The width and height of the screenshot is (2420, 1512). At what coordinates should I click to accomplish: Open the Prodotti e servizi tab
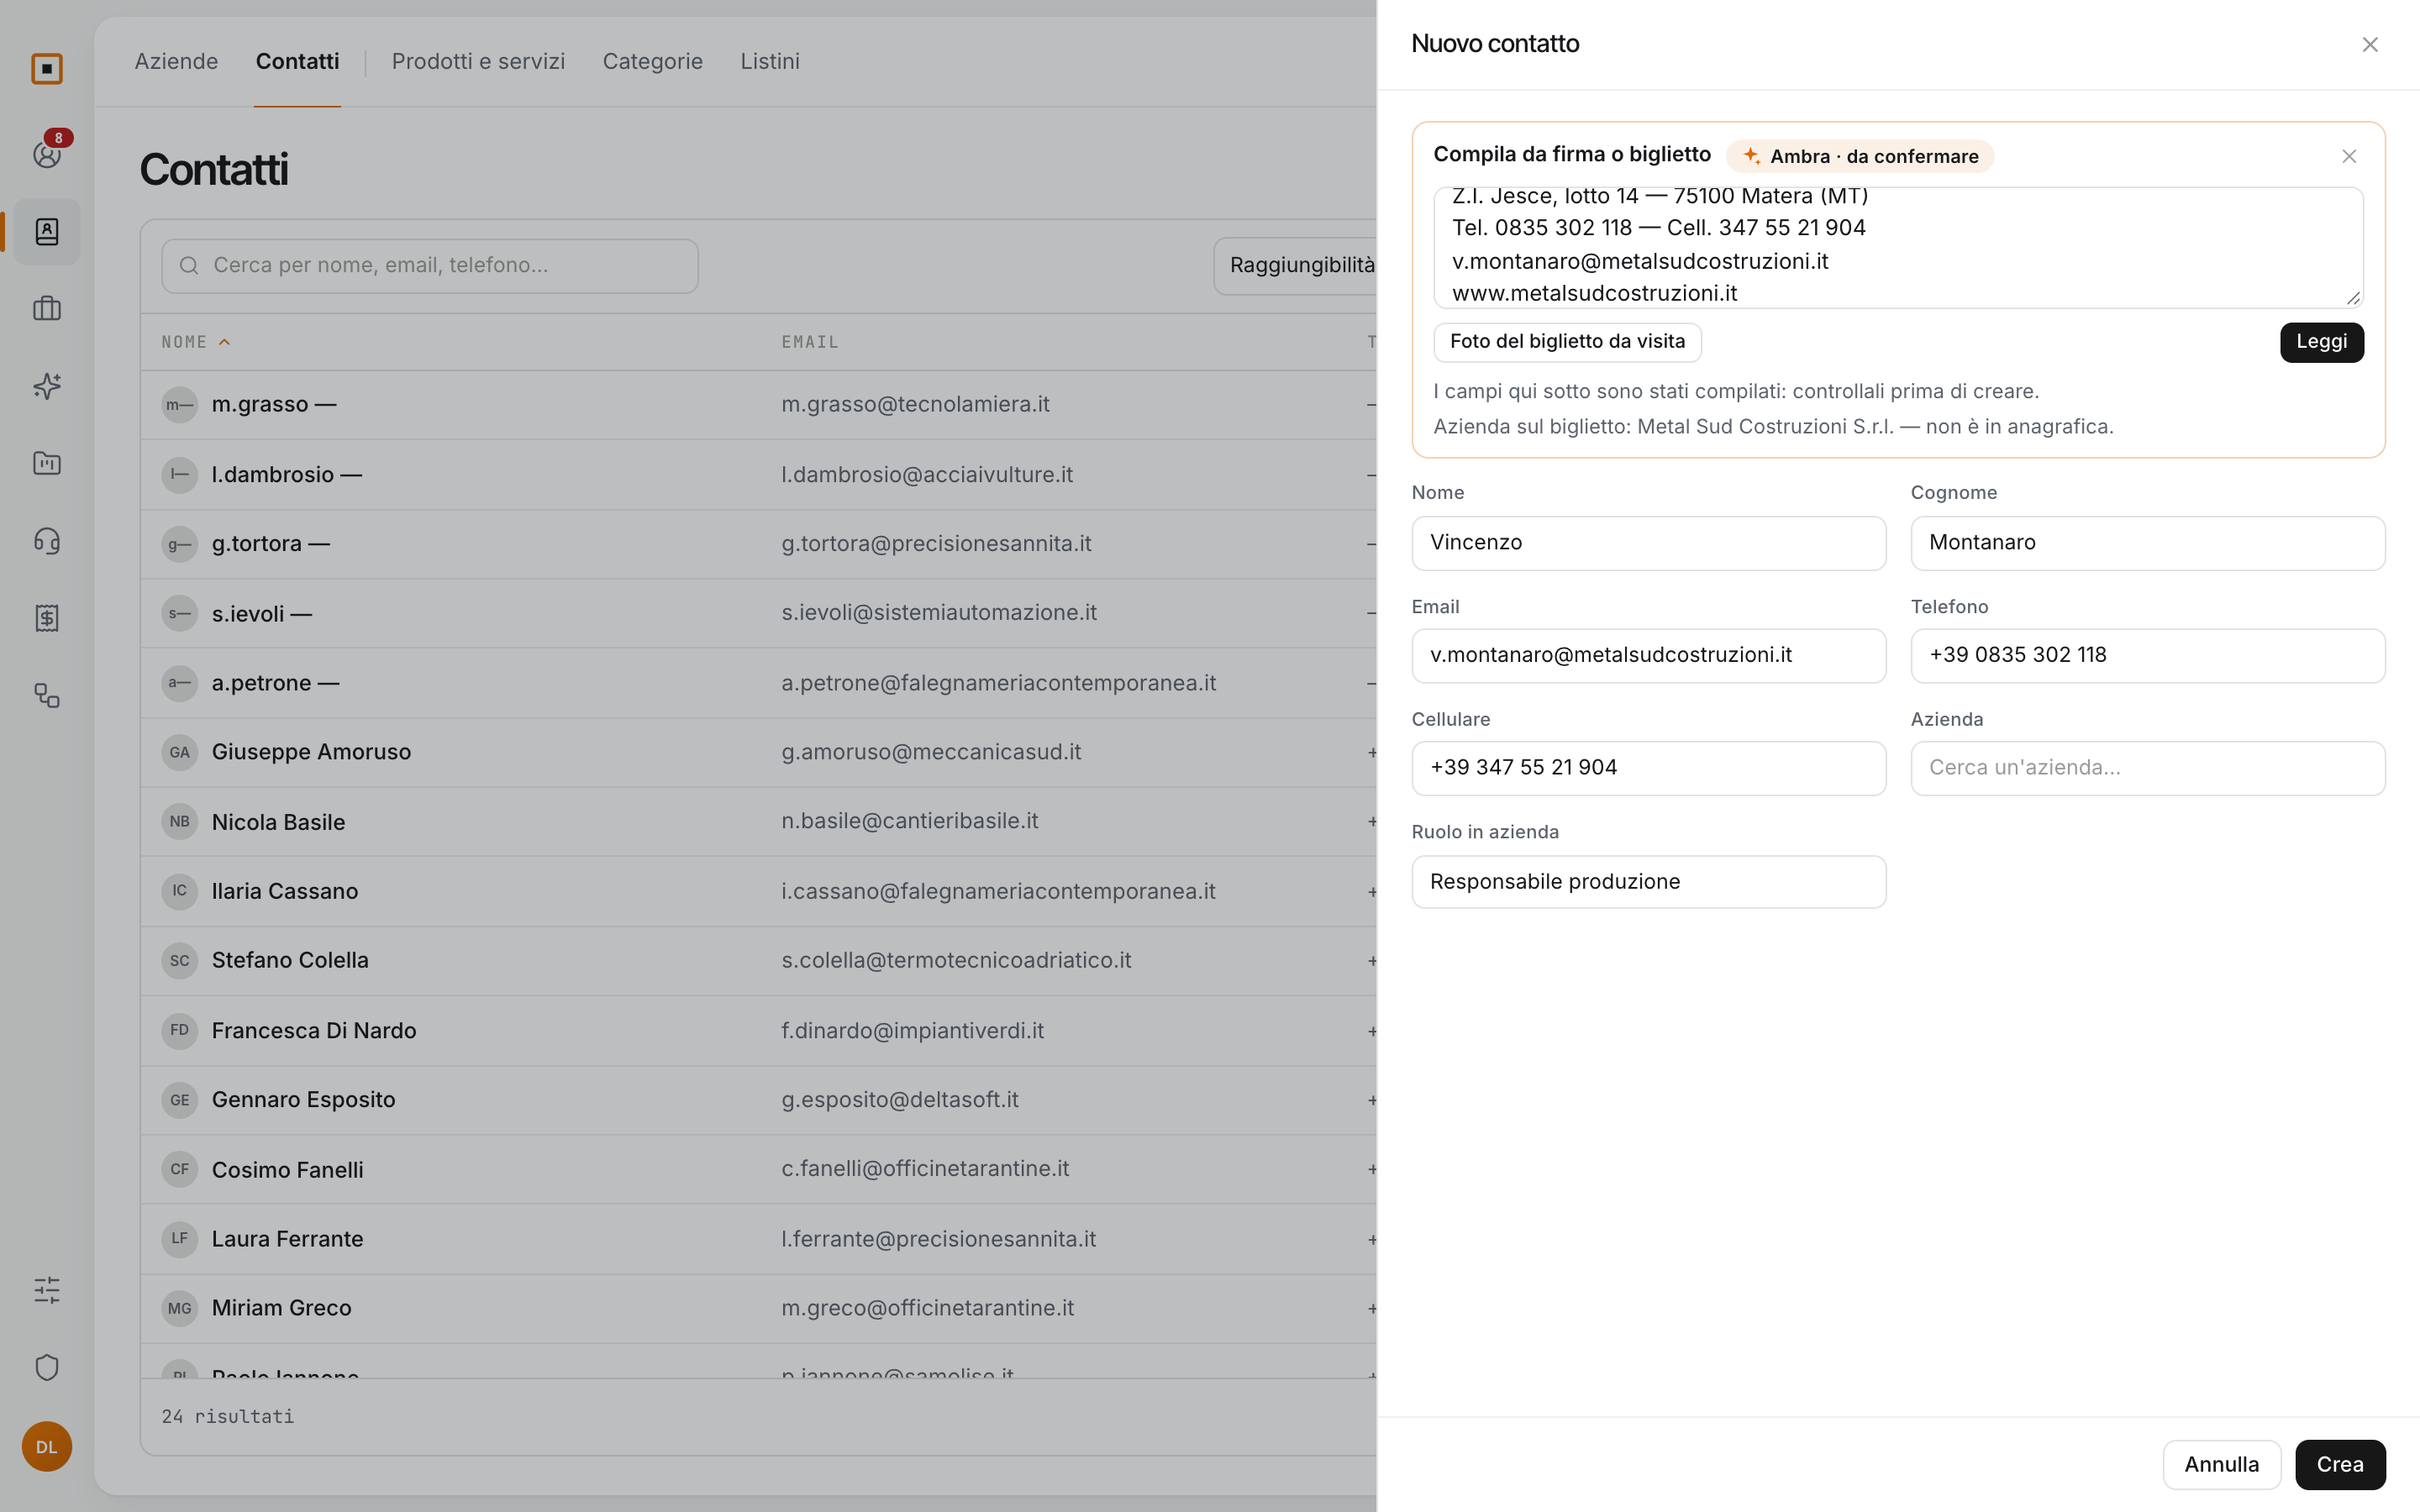(478, 61)
